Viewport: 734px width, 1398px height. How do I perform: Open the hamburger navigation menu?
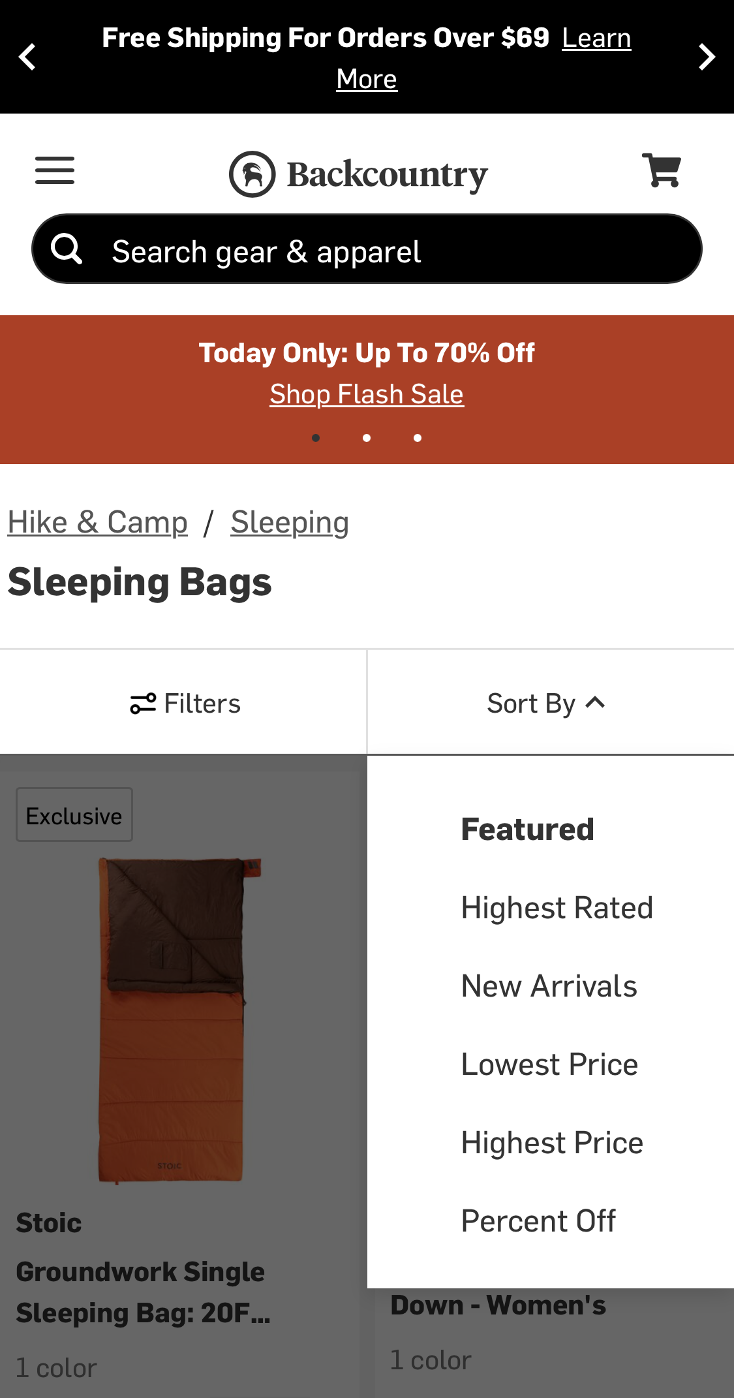point(54,170)
